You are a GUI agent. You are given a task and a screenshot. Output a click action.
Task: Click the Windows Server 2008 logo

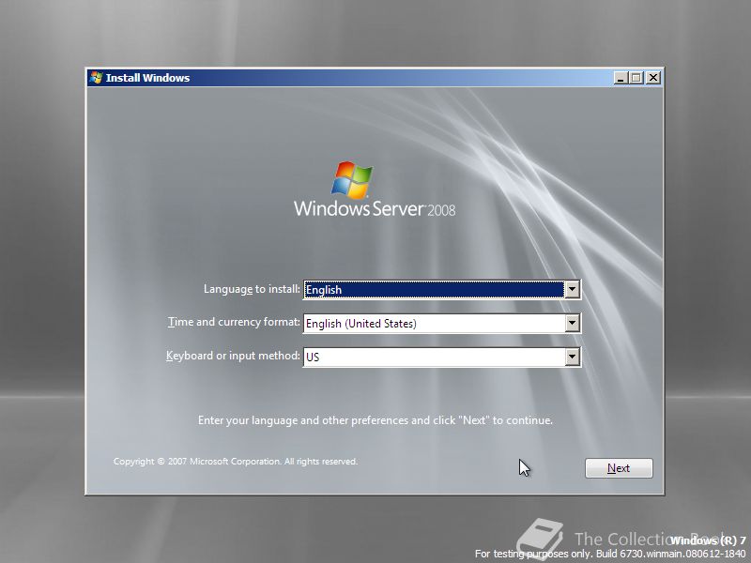pos(375,190)
